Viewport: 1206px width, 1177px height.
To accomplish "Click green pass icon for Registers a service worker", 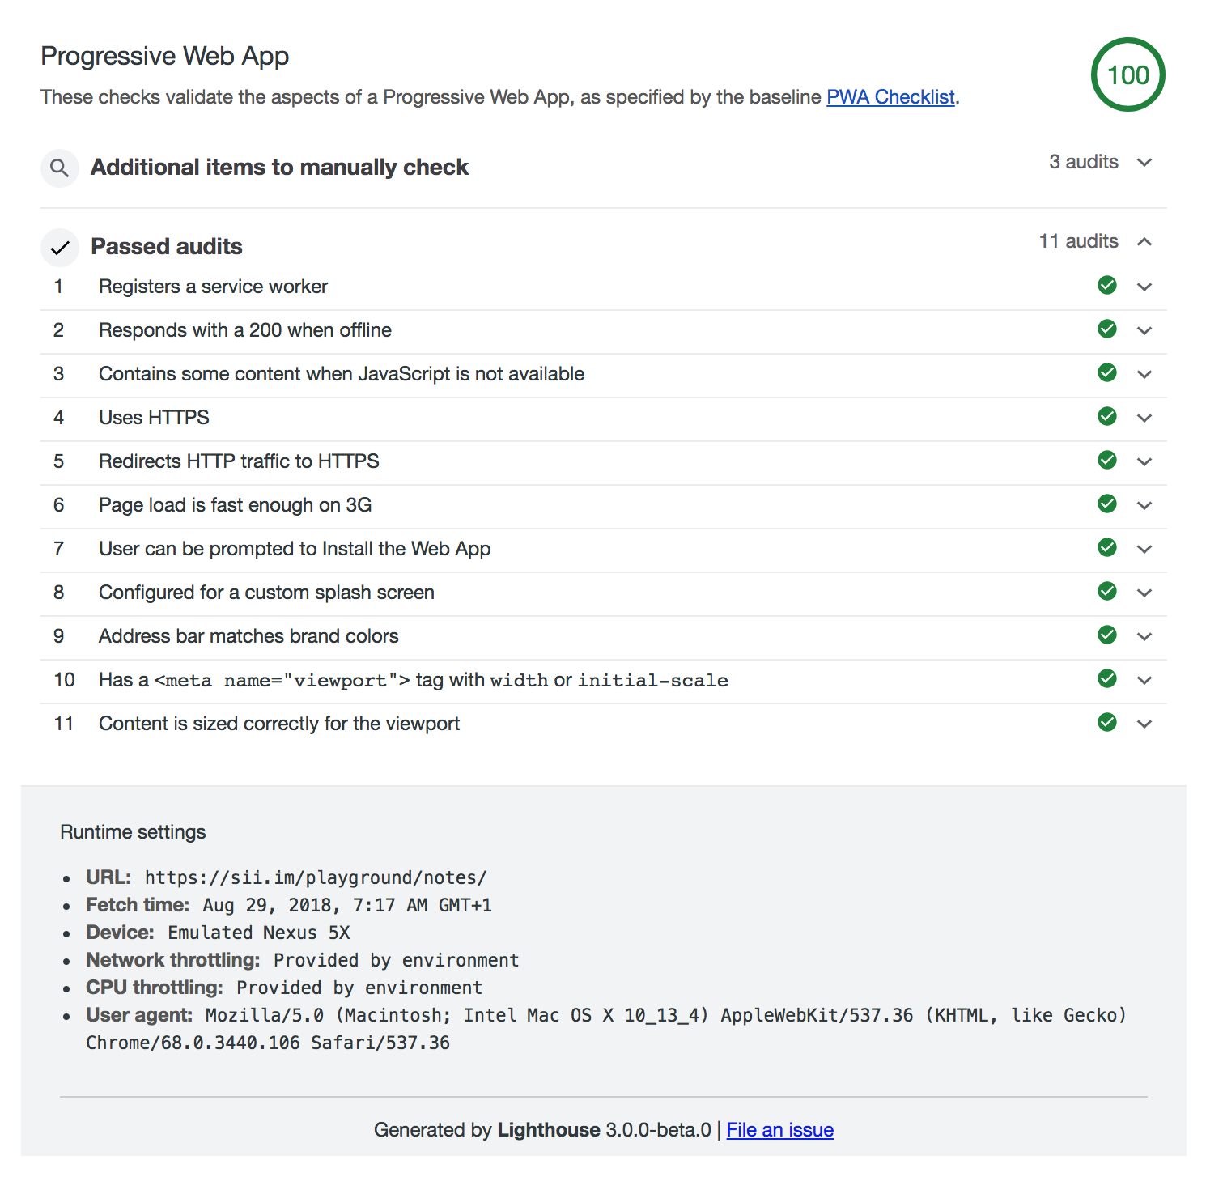I will 1107,286.
